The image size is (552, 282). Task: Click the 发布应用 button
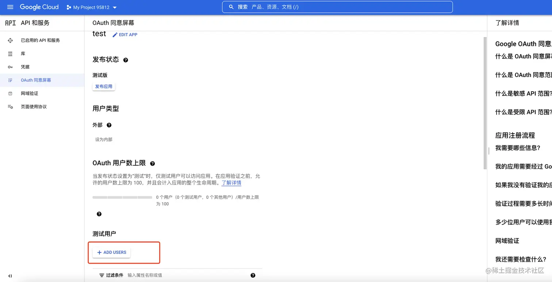tap(104, 87)
